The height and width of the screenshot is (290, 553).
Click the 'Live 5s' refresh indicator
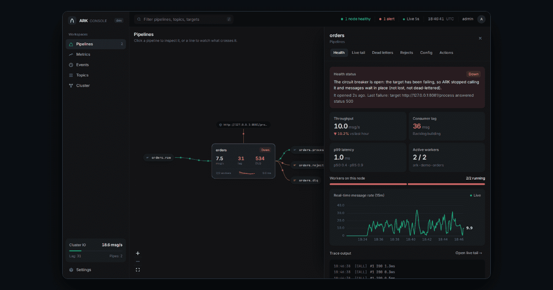point(411,19)
